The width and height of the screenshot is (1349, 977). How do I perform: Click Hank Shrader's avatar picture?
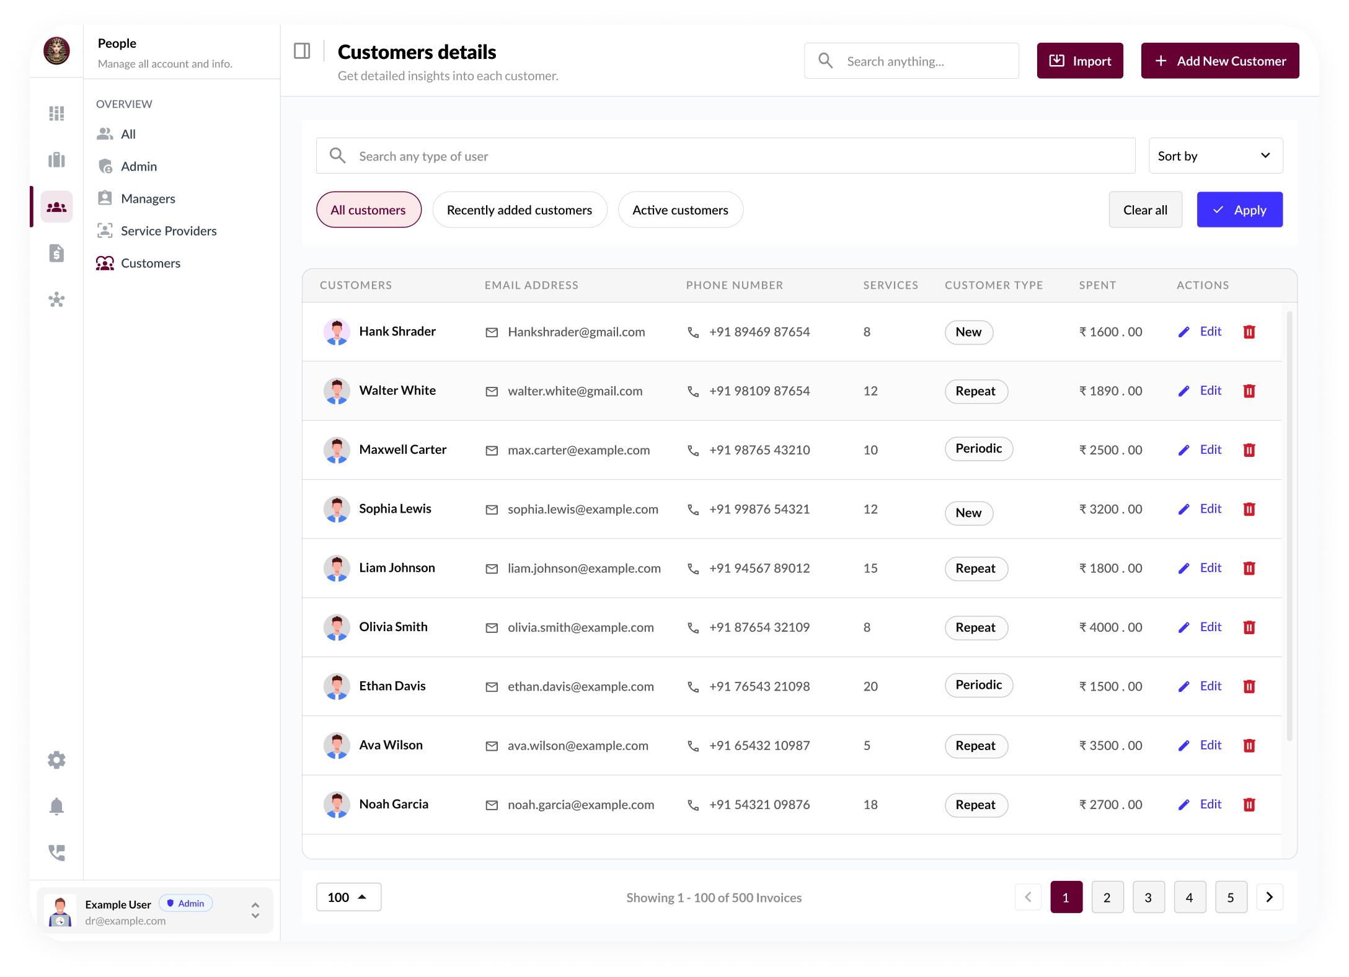point(337,332)
